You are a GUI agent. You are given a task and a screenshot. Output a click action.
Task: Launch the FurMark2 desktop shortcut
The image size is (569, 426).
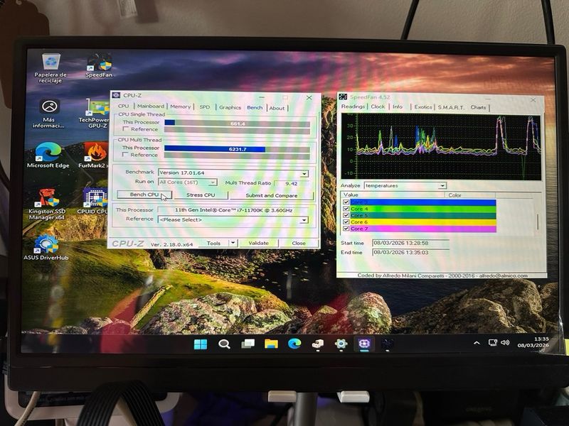point(94,155)
